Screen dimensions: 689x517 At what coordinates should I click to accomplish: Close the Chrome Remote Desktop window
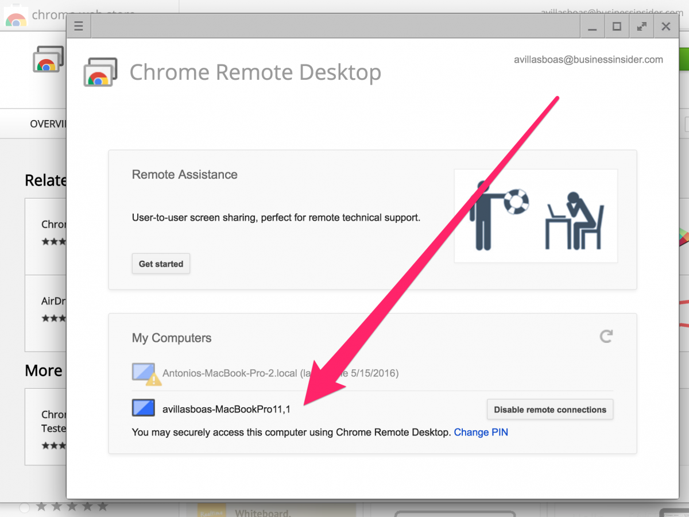tap(666, 26)
